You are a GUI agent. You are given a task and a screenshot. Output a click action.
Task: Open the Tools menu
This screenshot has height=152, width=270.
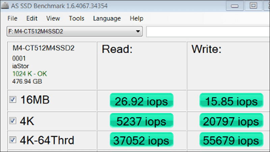coord(77,19)
